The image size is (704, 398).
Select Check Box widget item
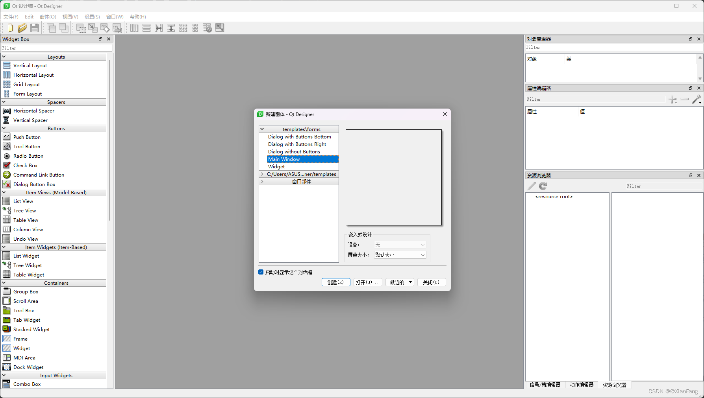point(25,165)
